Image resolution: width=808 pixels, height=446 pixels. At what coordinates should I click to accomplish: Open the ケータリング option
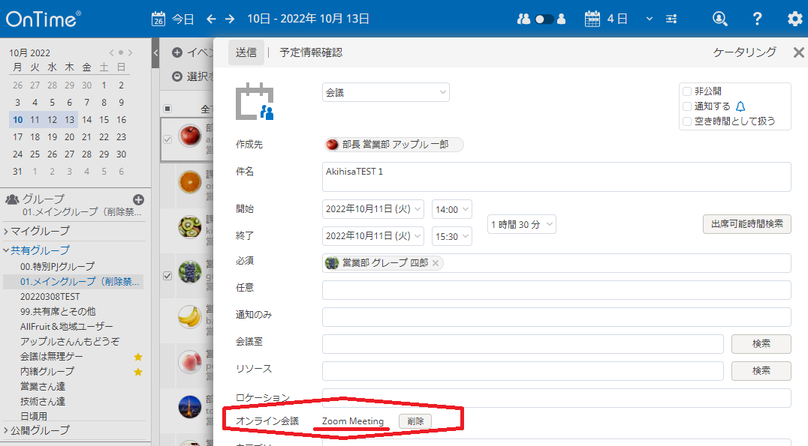pos(745,52)
